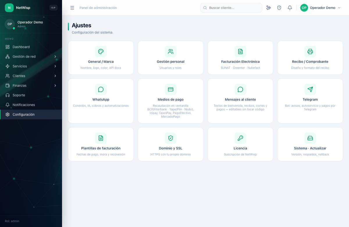
Task: Click 'Fechas de pago, mora y reconexión' text
Action: [x=101, y=155]
